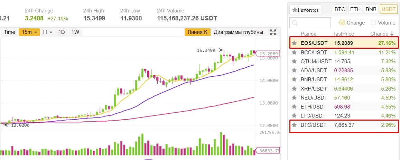400x160 pixels.
Task: Open the 15m interval dropdown
Action: tap(29, 32)
